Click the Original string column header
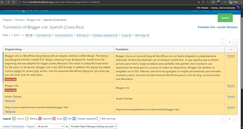 tap(58, 49)
